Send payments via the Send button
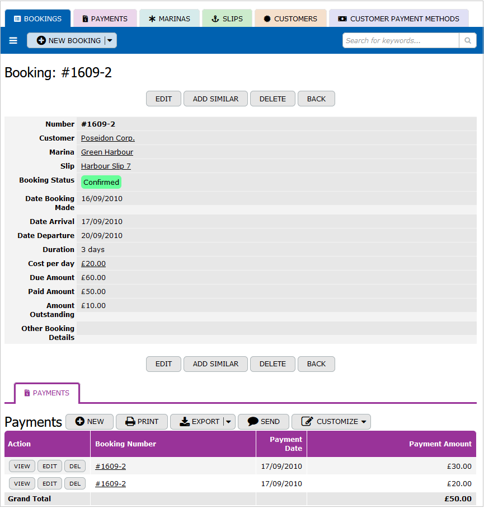This screenshot has height=508, width=484. (263, 422)
